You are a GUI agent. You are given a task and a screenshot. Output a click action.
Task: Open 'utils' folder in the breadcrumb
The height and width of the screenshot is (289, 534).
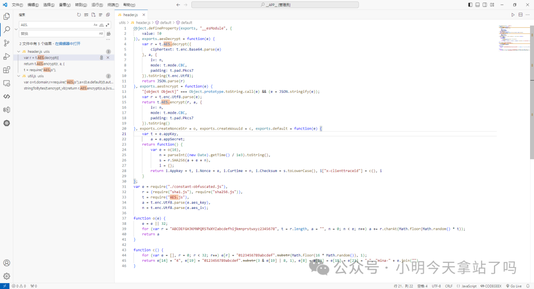pyautogui.click(x=122, y=22)
